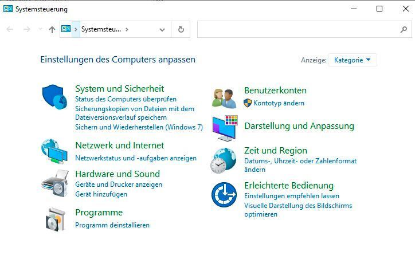The height and width of the screenshot is (267, 415).
Task: Click the Systemsteuerung title bar icon
Action: (8, 9)
